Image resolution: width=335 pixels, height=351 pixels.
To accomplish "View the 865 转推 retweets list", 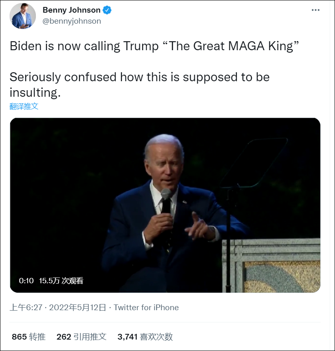I will tap(29, 337).
